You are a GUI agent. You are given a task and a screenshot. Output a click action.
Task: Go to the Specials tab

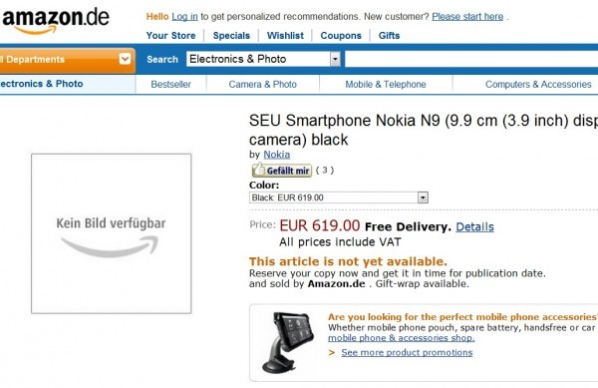(231, 36)
